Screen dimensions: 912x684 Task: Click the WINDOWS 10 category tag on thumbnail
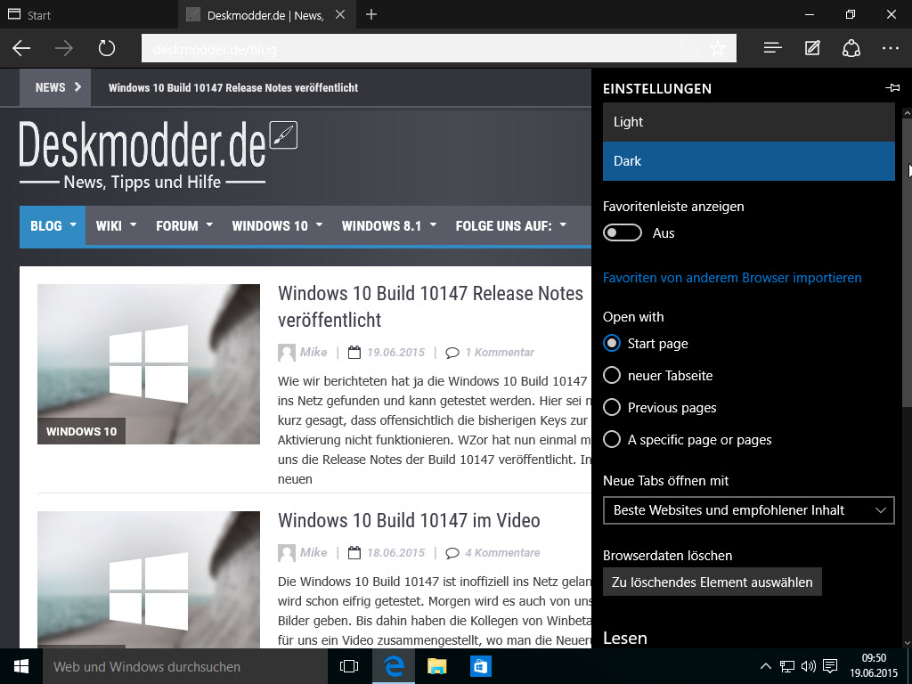81,431
